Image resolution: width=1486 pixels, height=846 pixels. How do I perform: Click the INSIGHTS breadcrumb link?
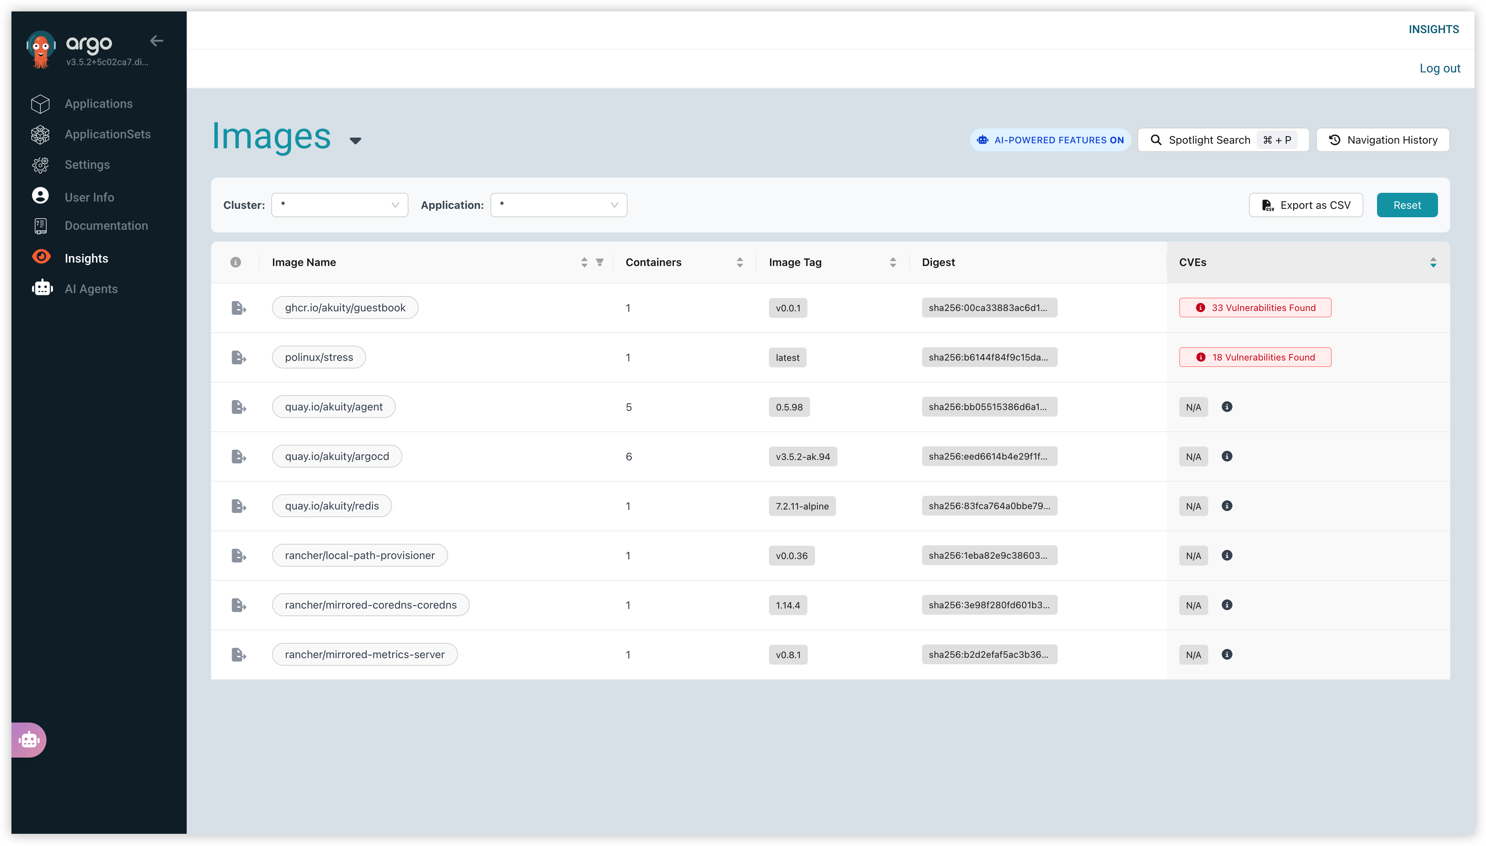1433,29
